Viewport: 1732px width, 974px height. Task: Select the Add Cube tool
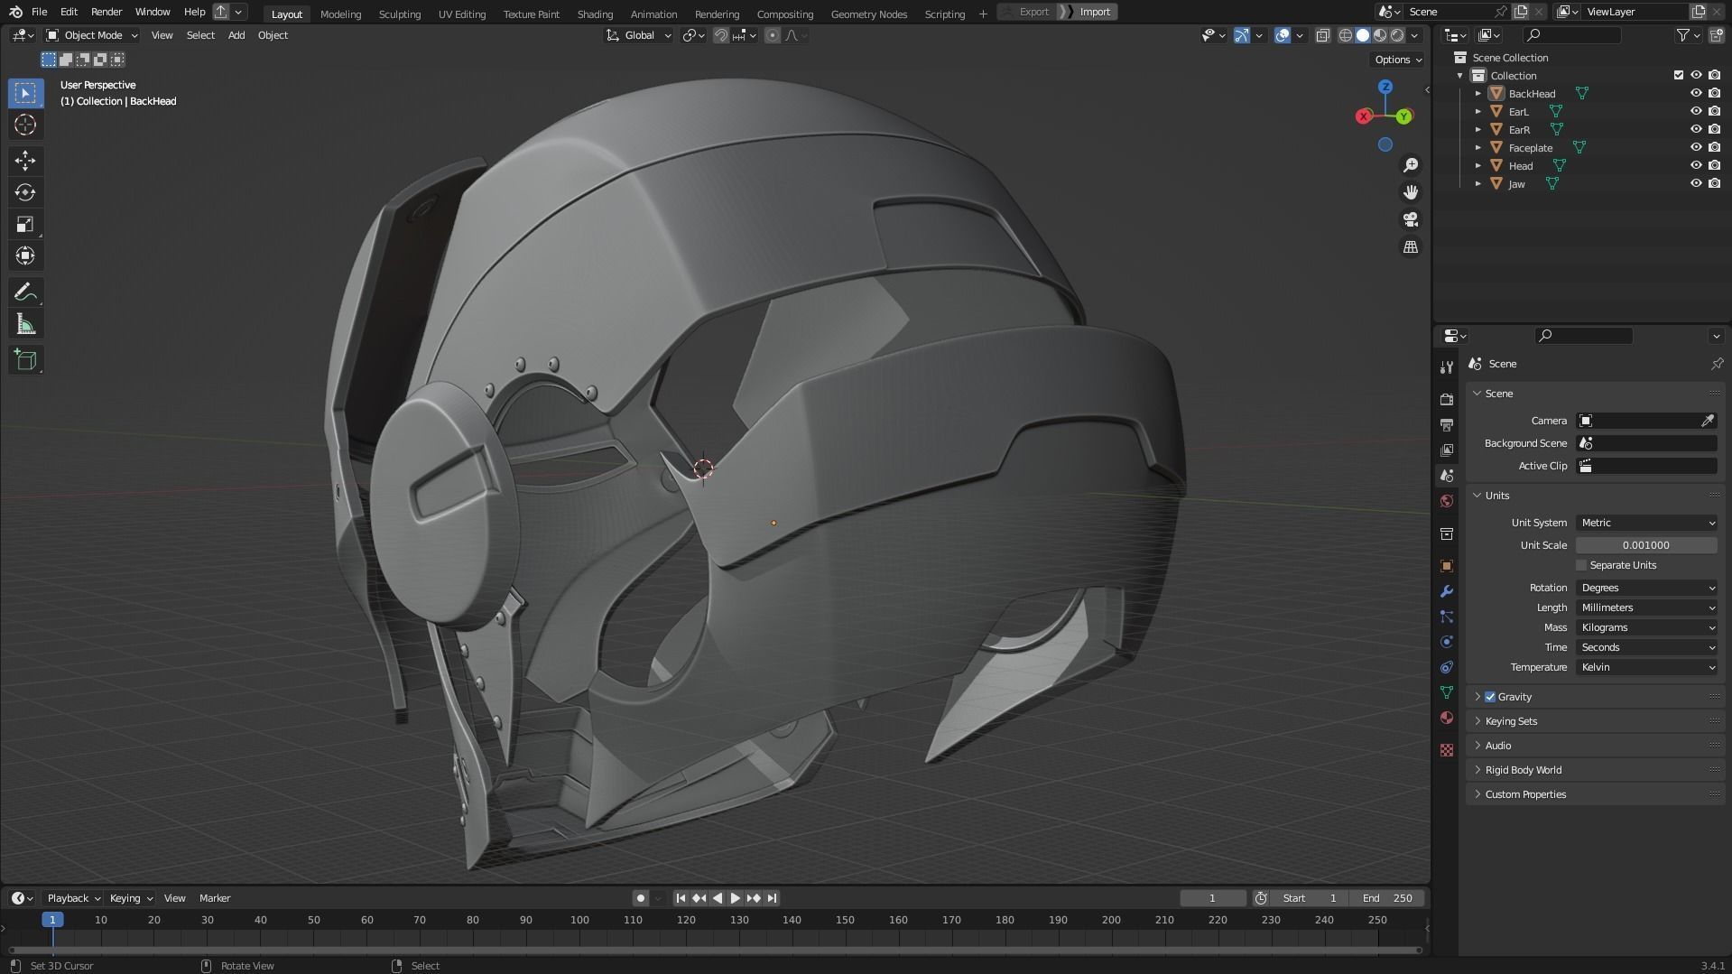coord(25,360)
